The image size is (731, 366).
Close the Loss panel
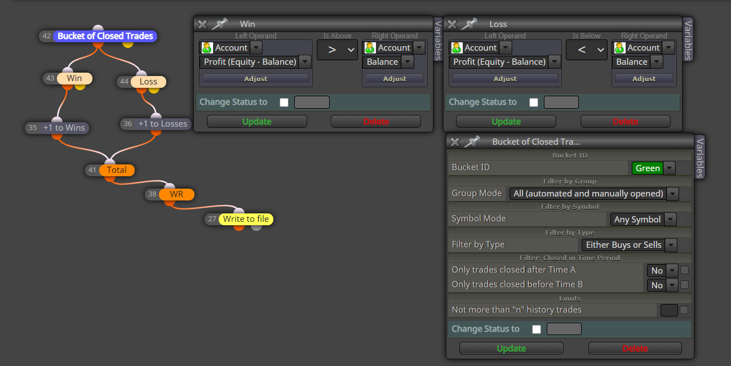pos(452,24)
